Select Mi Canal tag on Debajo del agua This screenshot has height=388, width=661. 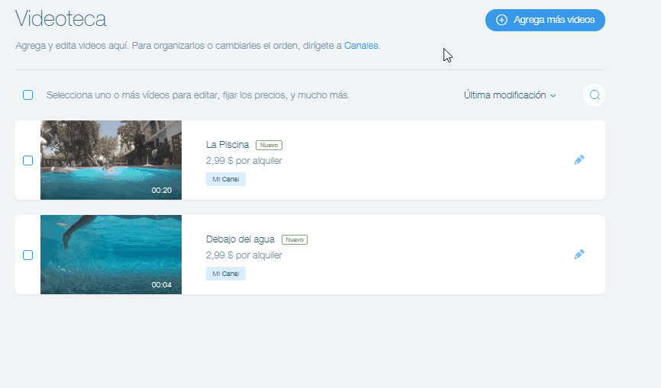coord(225,274)
